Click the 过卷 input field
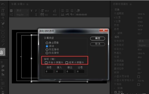This screenshot has width=149, height=94. [80, 71]
